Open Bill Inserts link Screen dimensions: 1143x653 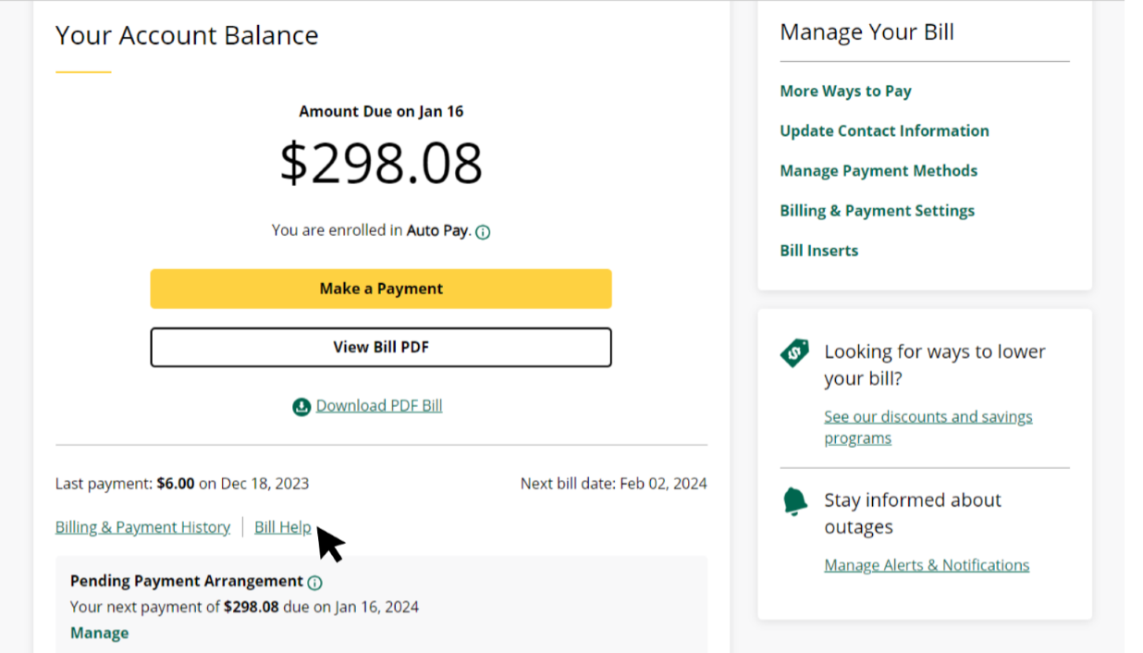[819, 251]
